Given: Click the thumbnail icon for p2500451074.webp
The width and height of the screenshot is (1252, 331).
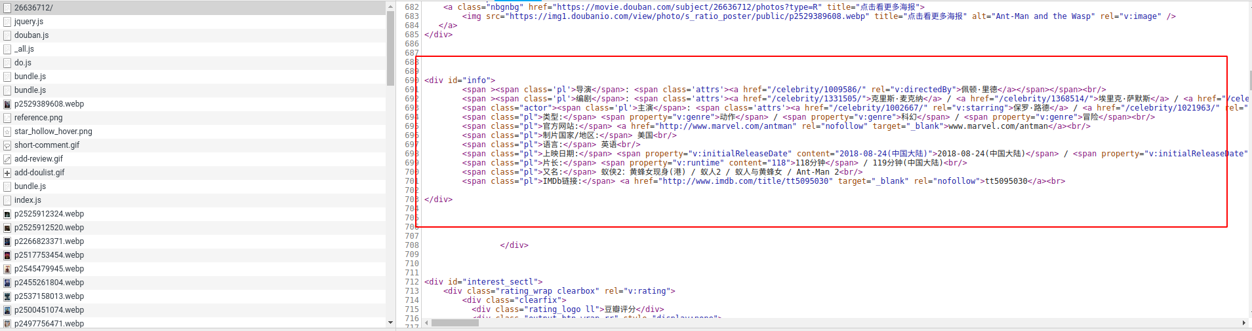Looking at the screenshot, I should click(7, 310).
